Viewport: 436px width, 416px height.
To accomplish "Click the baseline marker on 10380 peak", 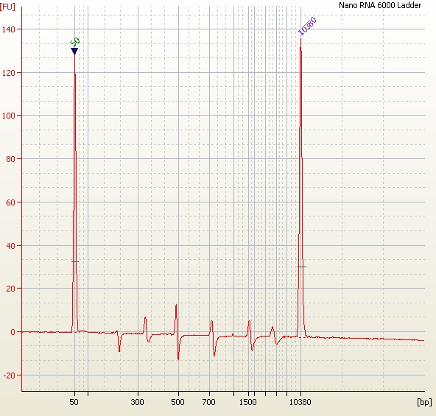I will coord(302,267).
